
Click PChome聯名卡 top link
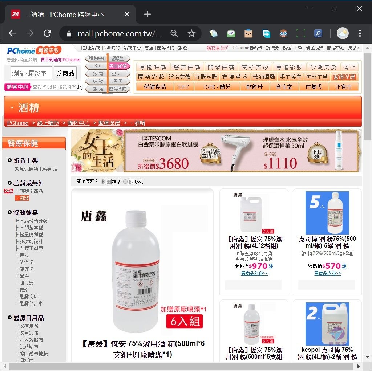[x=247, y=48]
